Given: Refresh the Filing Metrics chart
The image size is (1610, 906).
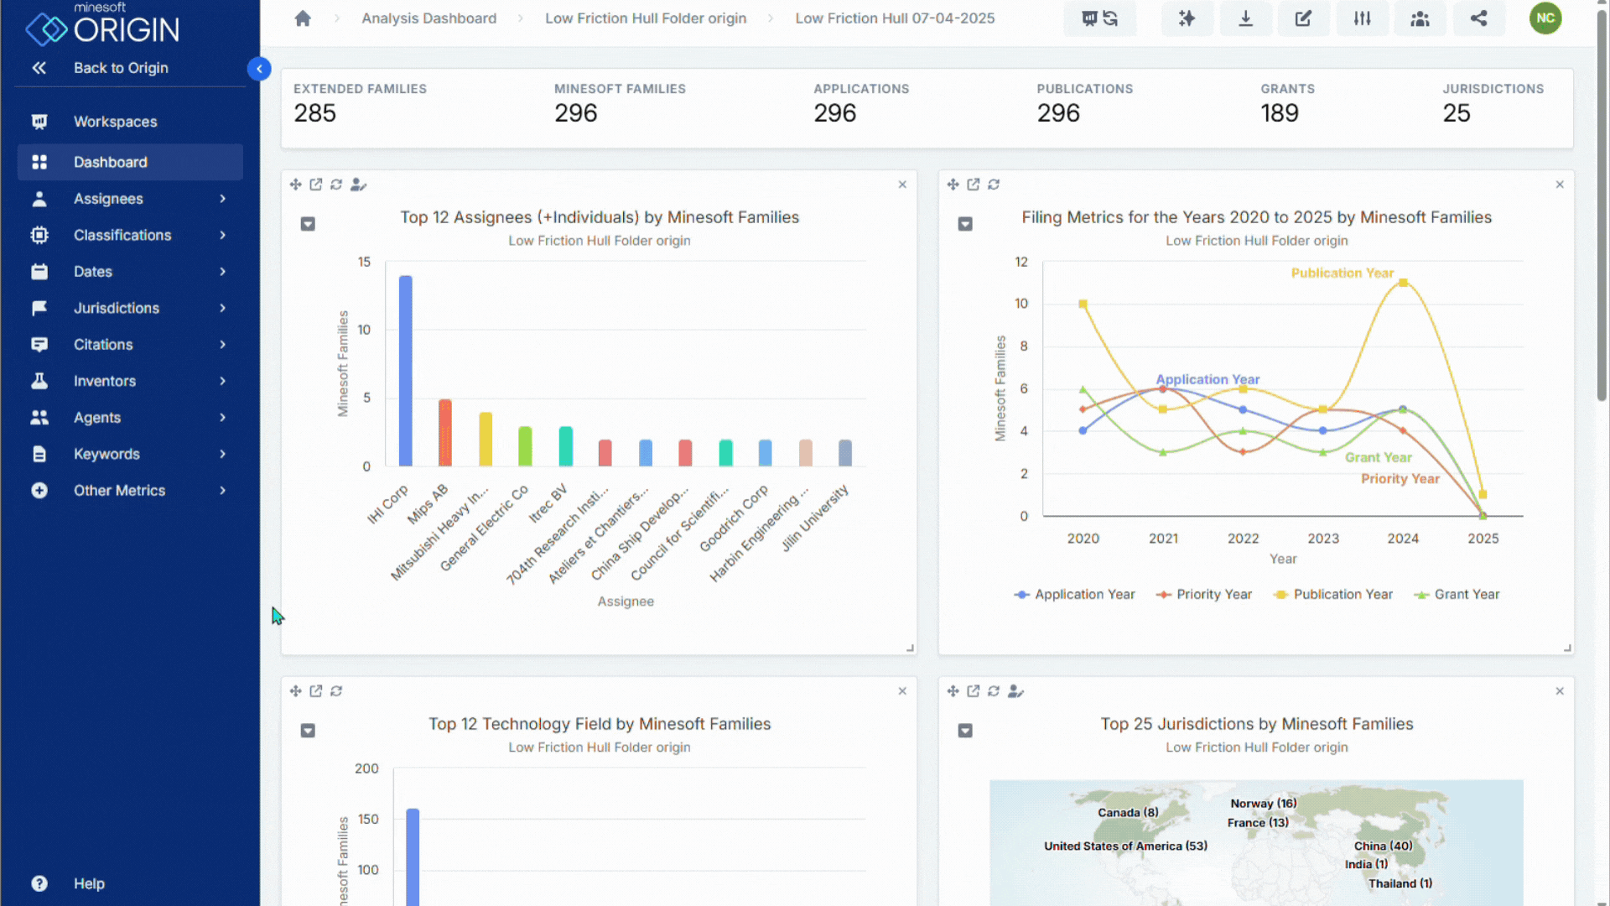Looking at the screenshot, I should [994, 185].
